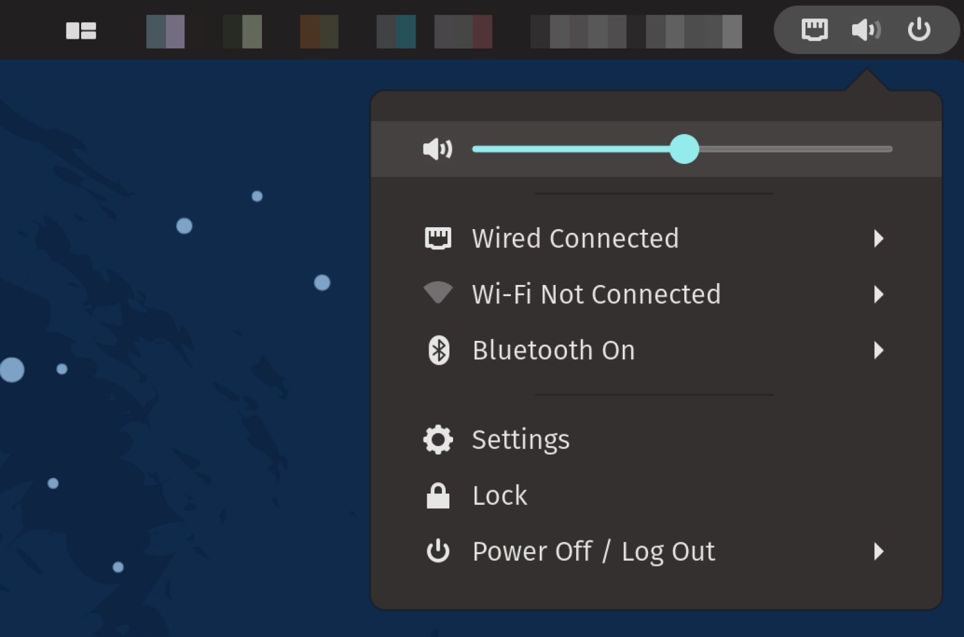The height and width of the screenshot is (637, 964).
Task: Select Power Off / Log Out menu entry
Action: (593, 551)
